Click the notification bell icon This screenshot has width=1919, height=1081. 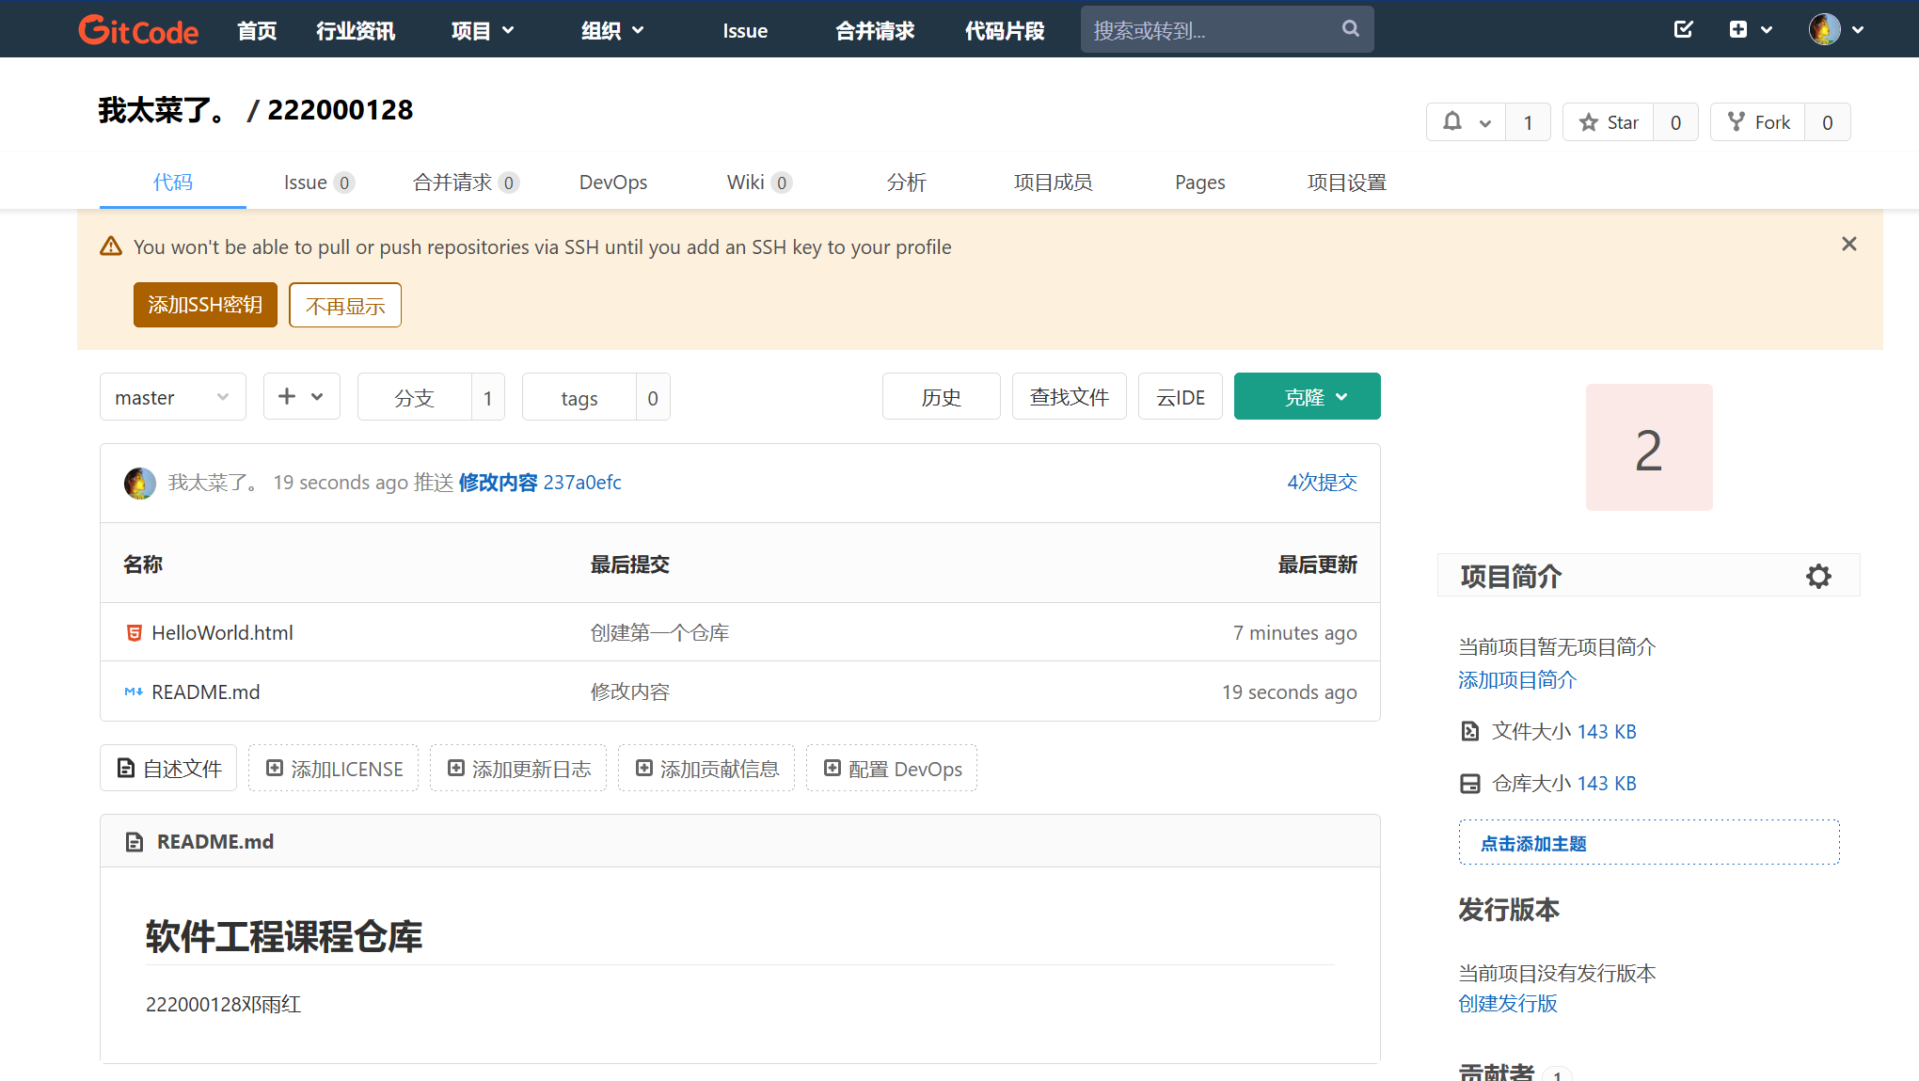tap(1452, 122)
